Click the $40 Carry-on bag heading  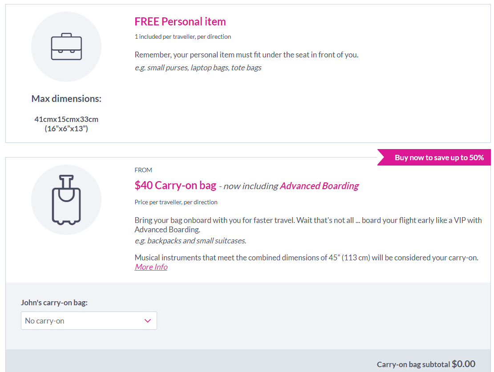pyautogui.click(x=175, y=185)
